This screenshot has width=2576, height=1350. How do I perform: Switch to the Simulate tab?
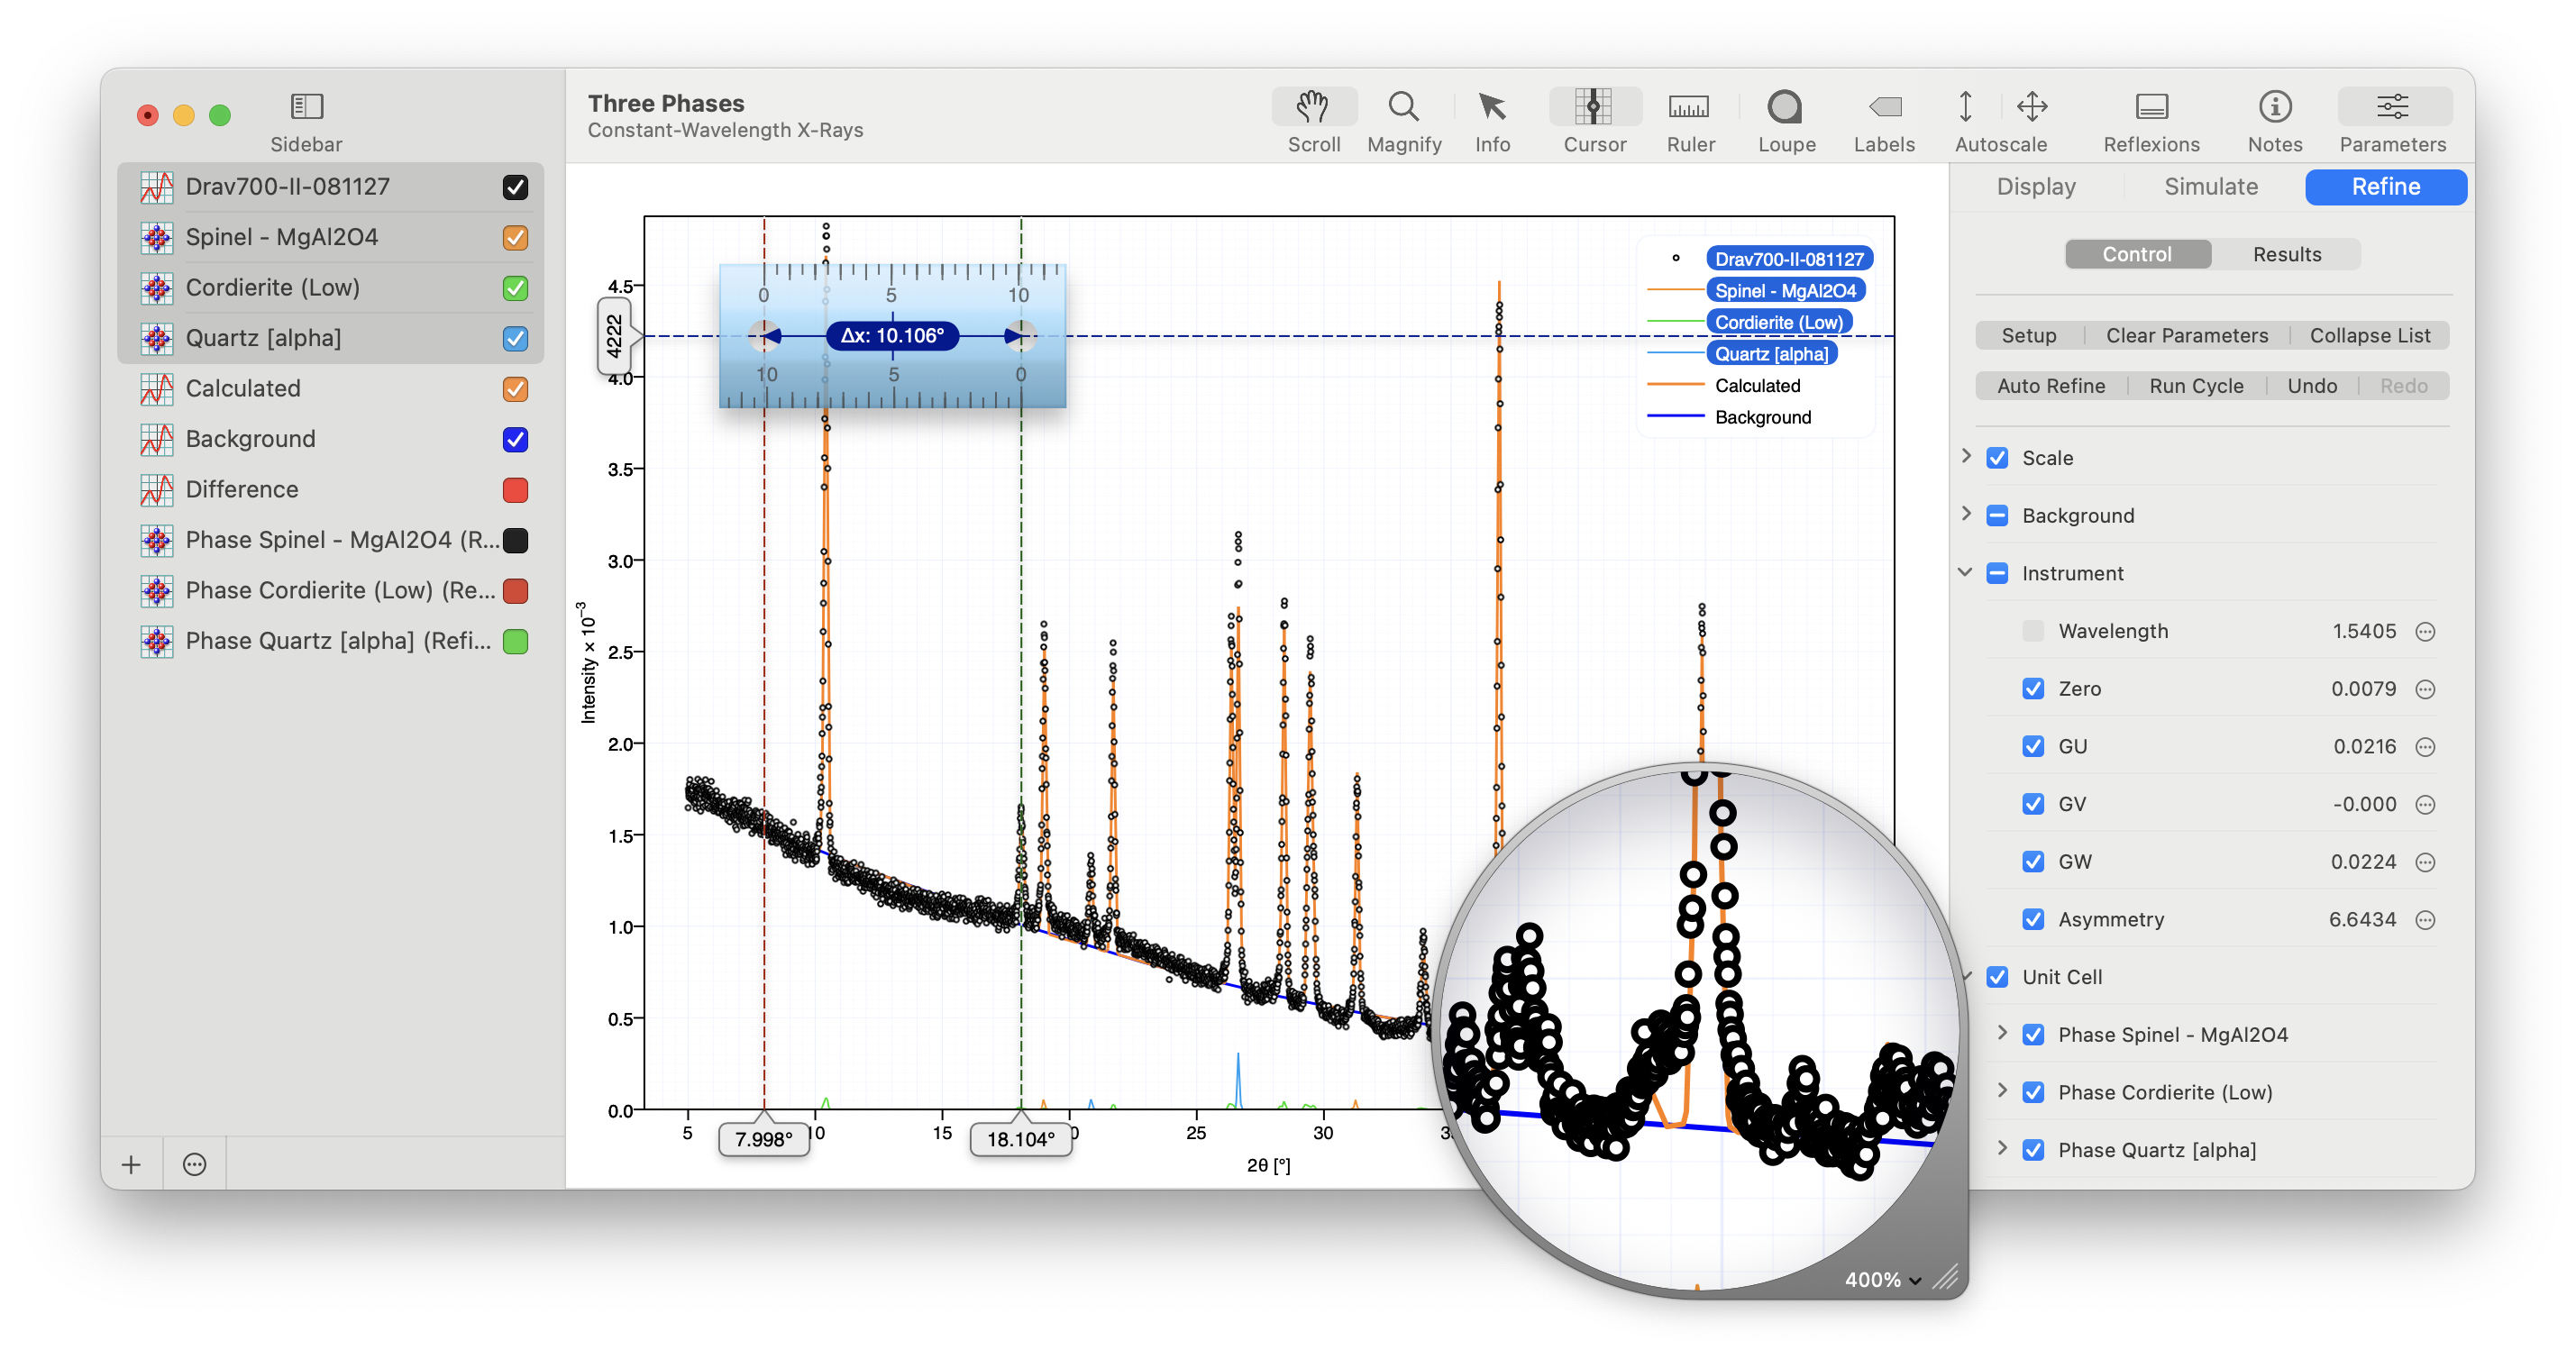(2211, 187)
